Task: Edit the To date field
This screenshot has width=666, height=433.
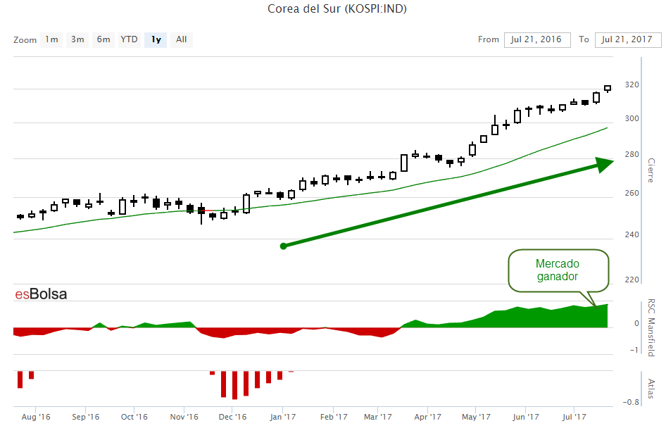Action: click(x=628, y=39)
